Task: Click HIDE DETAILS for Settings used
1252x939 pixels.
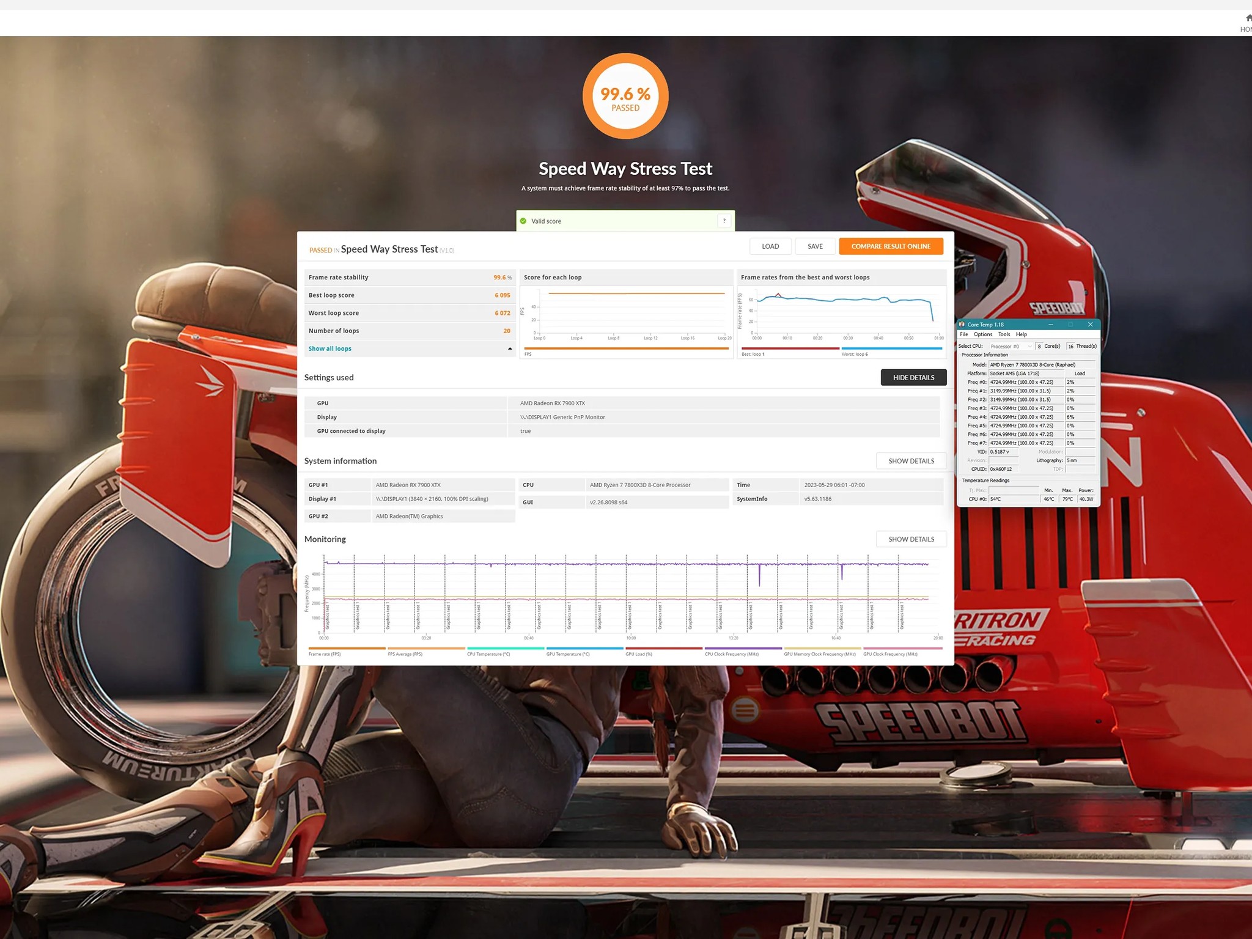Action: [x=913, y=378]
